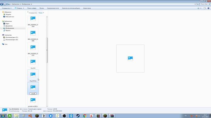Open the black circle app in taskbar
The image size is (211, 118).
coord(64,116)
